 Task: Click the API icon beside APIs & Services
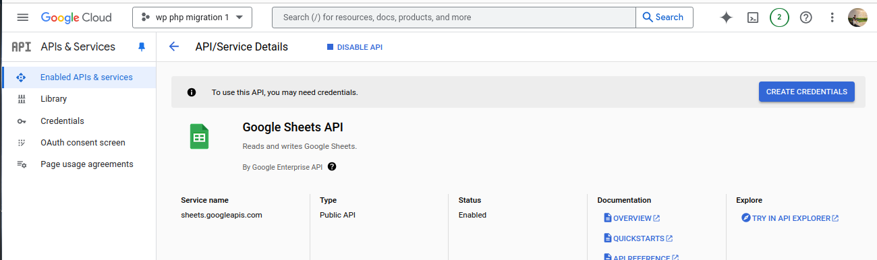(22, 47)
